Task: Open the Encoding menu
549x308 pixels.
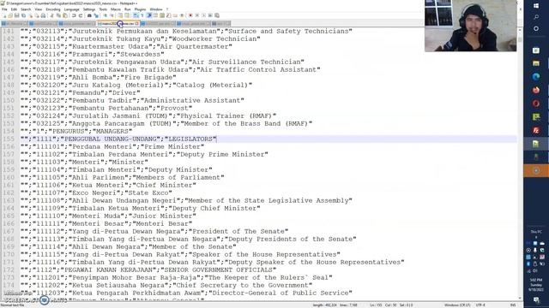Action: tap(53, 9)
